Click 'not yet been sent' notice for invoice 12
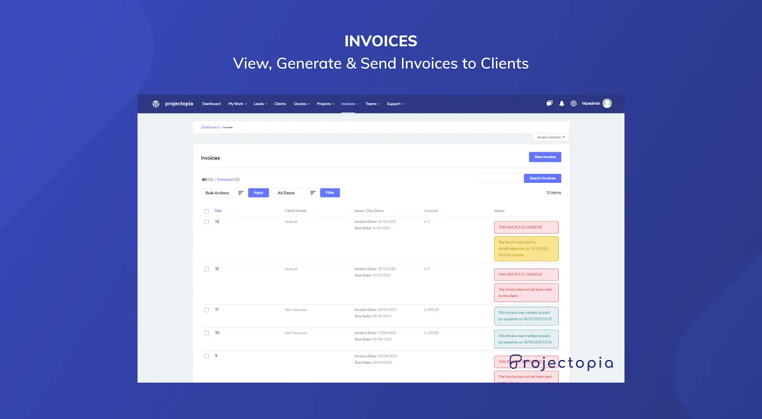Image resolution: width=762 pixels, height=419 pixels. click(x=526, y=293)
